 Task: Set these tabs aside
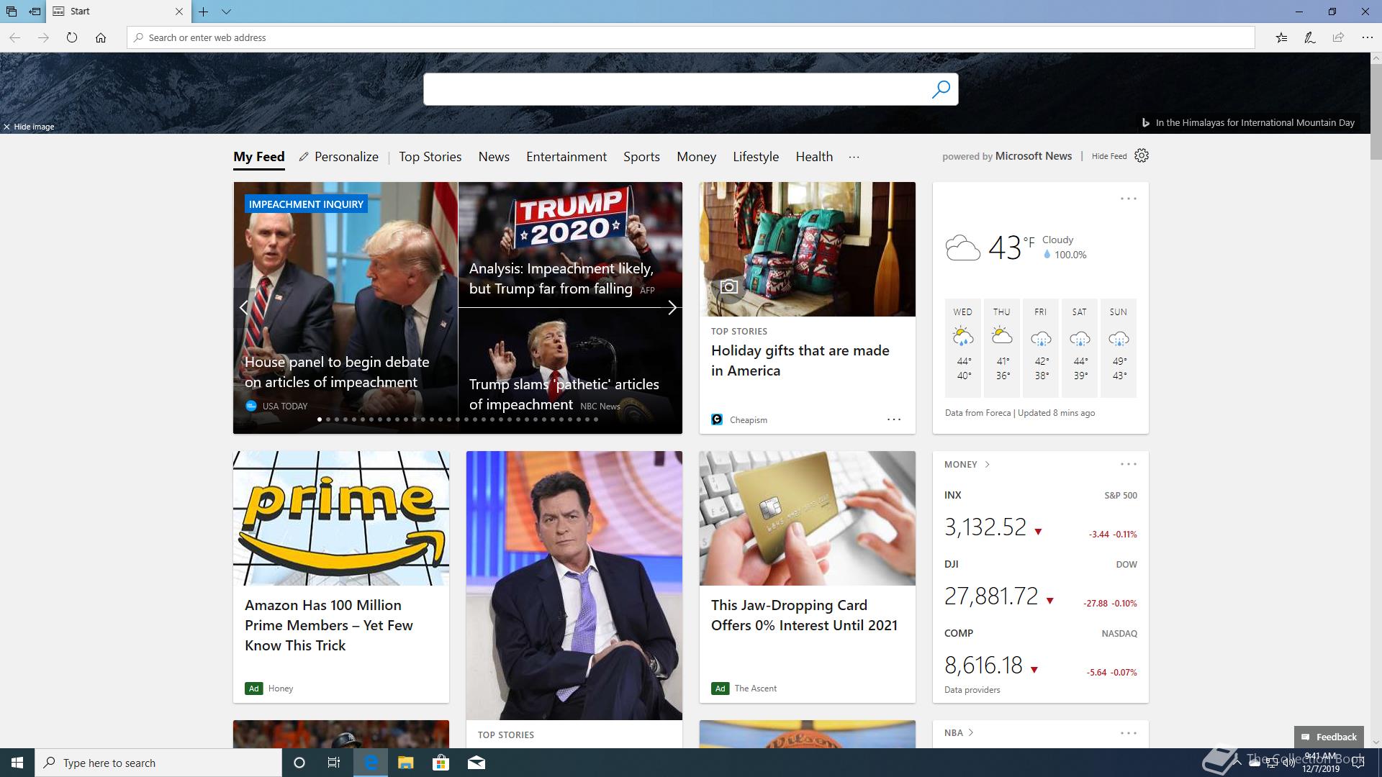click(35, 12)
